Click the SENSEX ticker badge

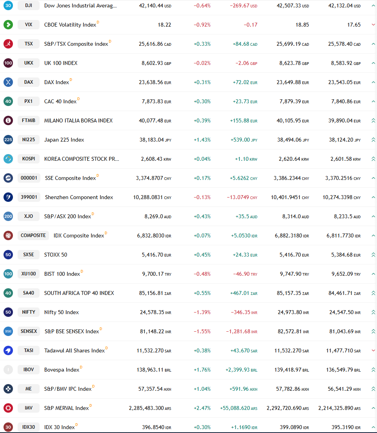tap(29, 331)
